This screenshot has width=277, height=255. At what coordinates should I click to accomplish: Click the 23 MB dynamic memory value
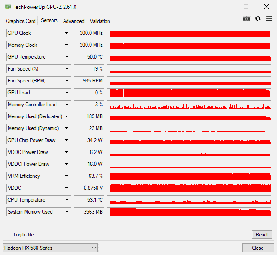tap(89, 128)
